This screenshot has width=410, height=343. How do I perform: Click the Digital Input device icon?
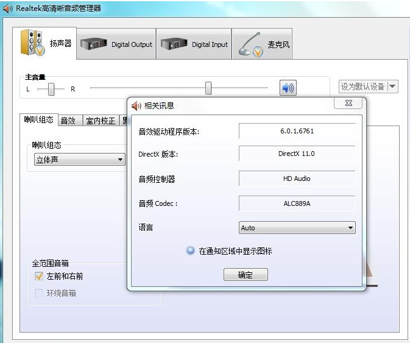[x=174, y=44]
